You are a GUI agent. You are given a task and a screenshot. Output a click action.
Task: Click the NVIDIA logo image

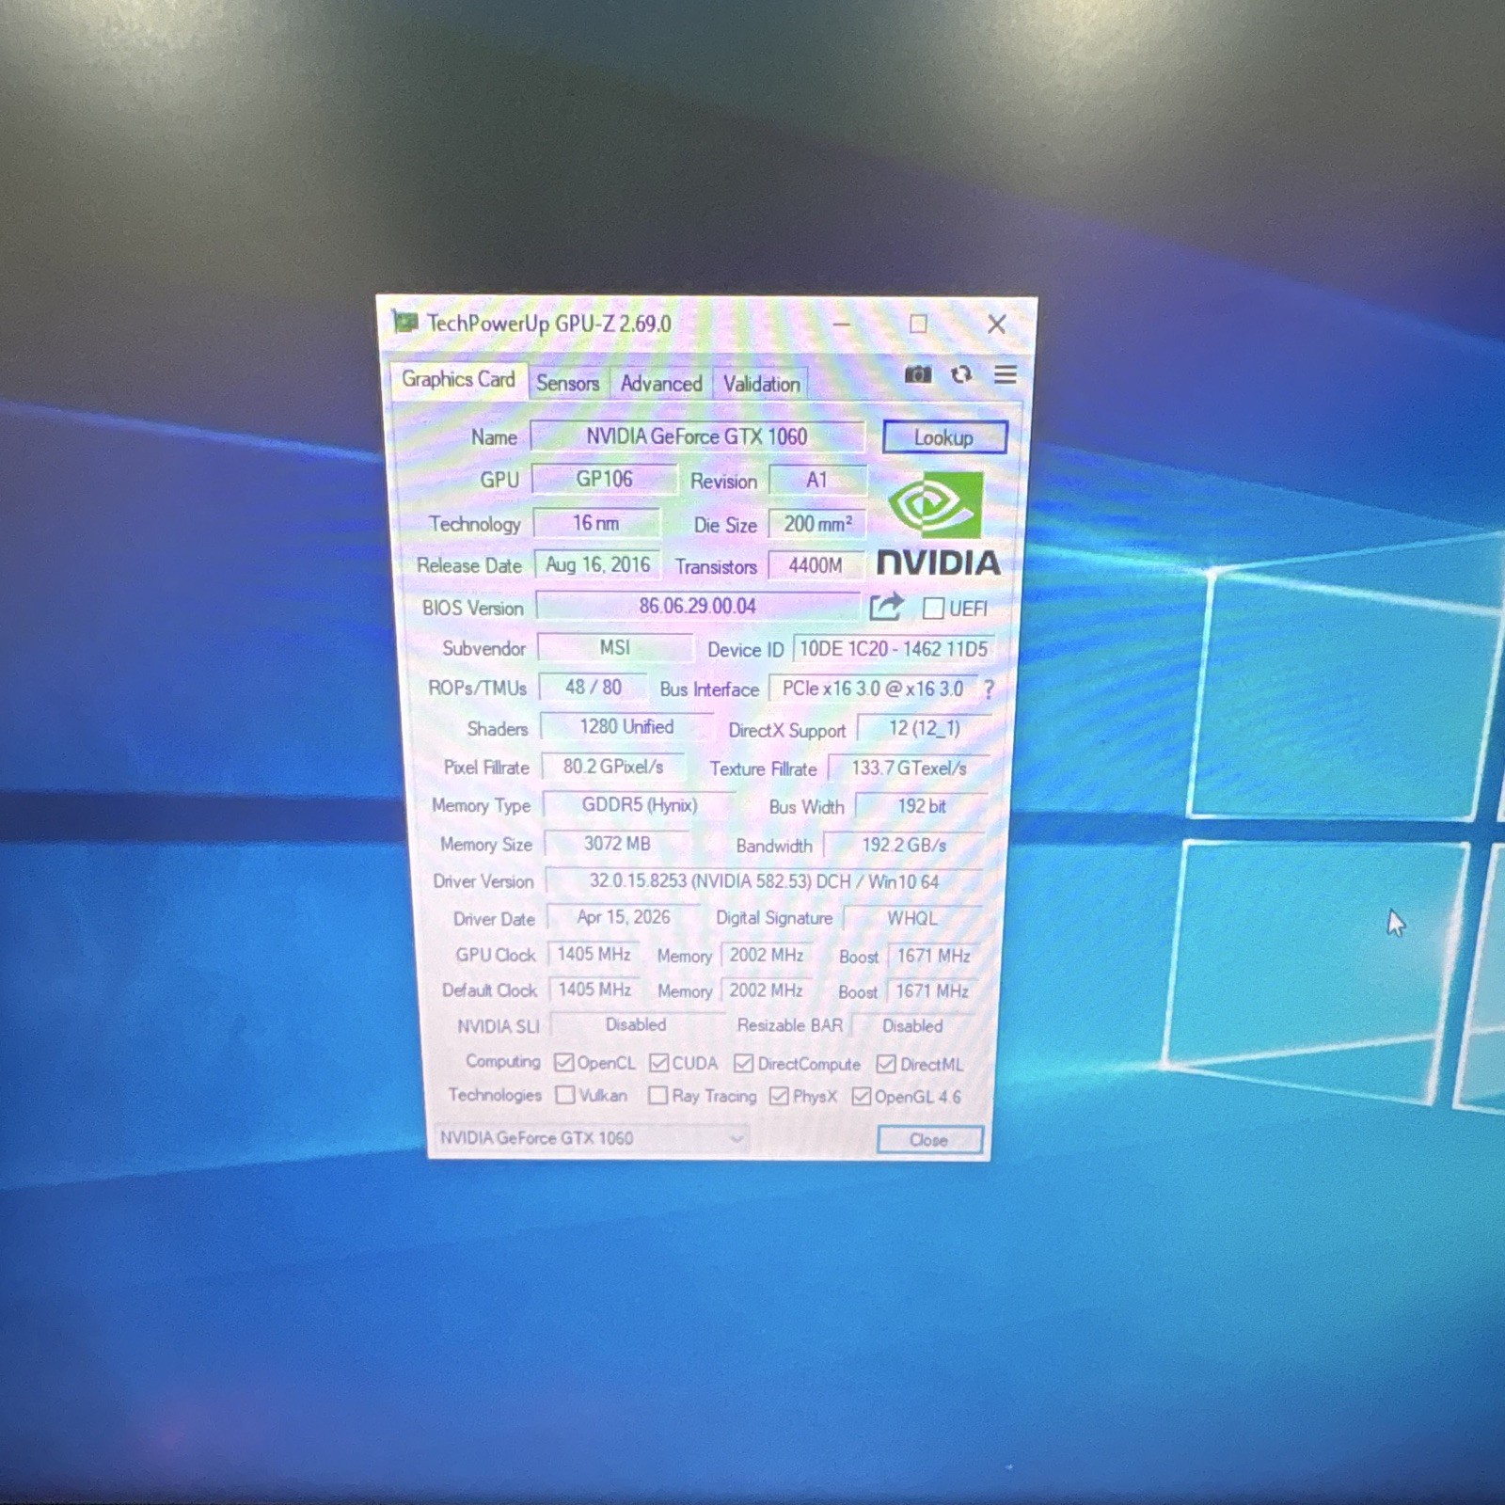(939, 523)
